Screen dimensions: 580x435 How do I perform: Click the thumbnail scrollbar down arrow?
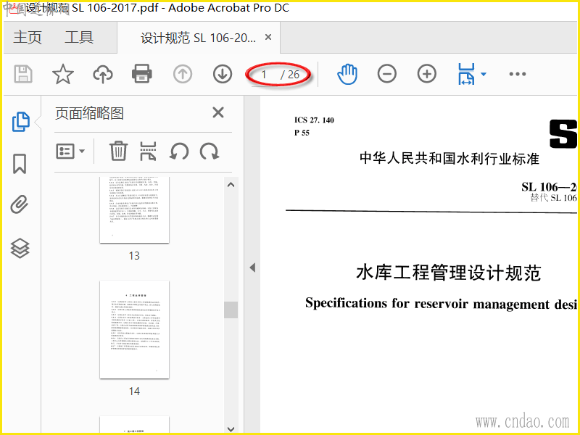point(231,428)
